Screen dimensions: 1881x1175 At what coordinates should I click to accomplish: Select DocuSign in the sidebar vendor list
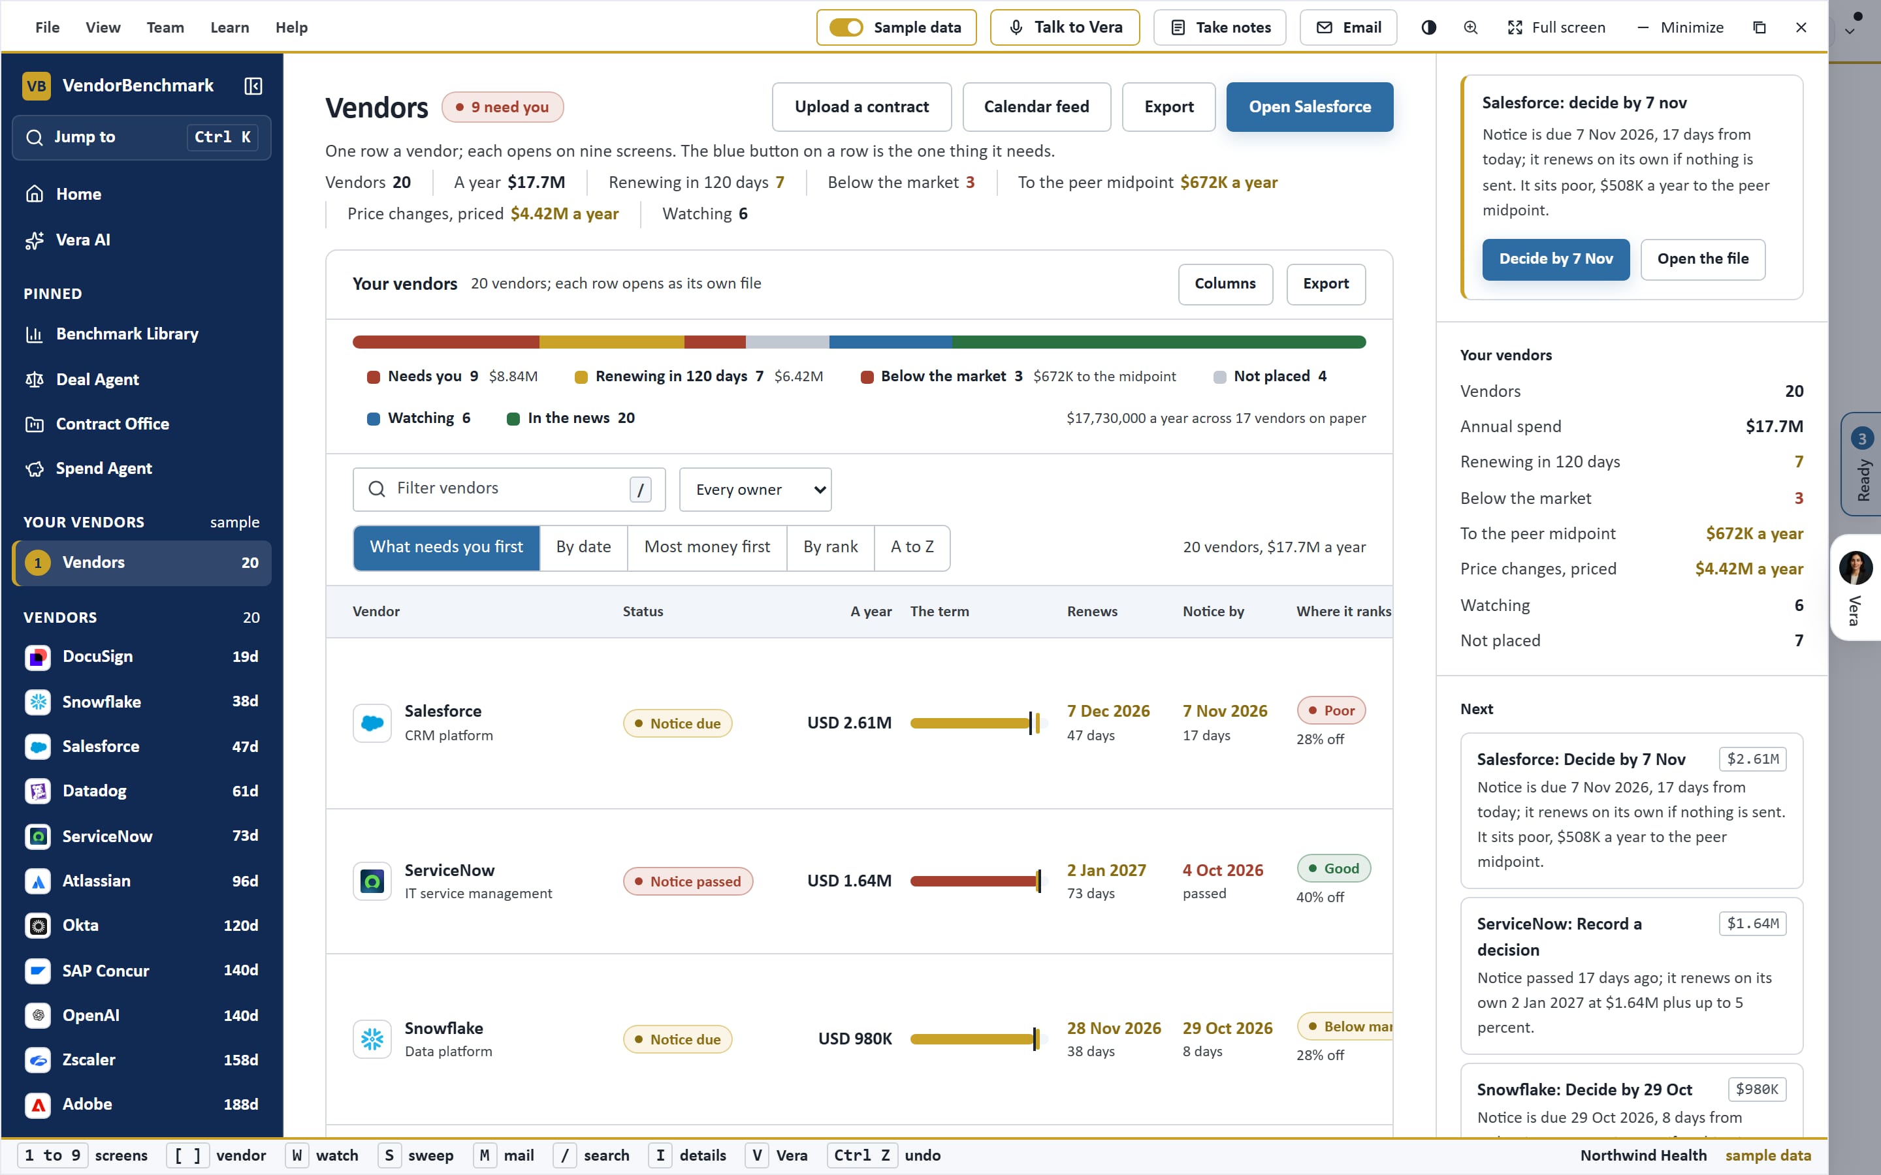pos(142,657)
